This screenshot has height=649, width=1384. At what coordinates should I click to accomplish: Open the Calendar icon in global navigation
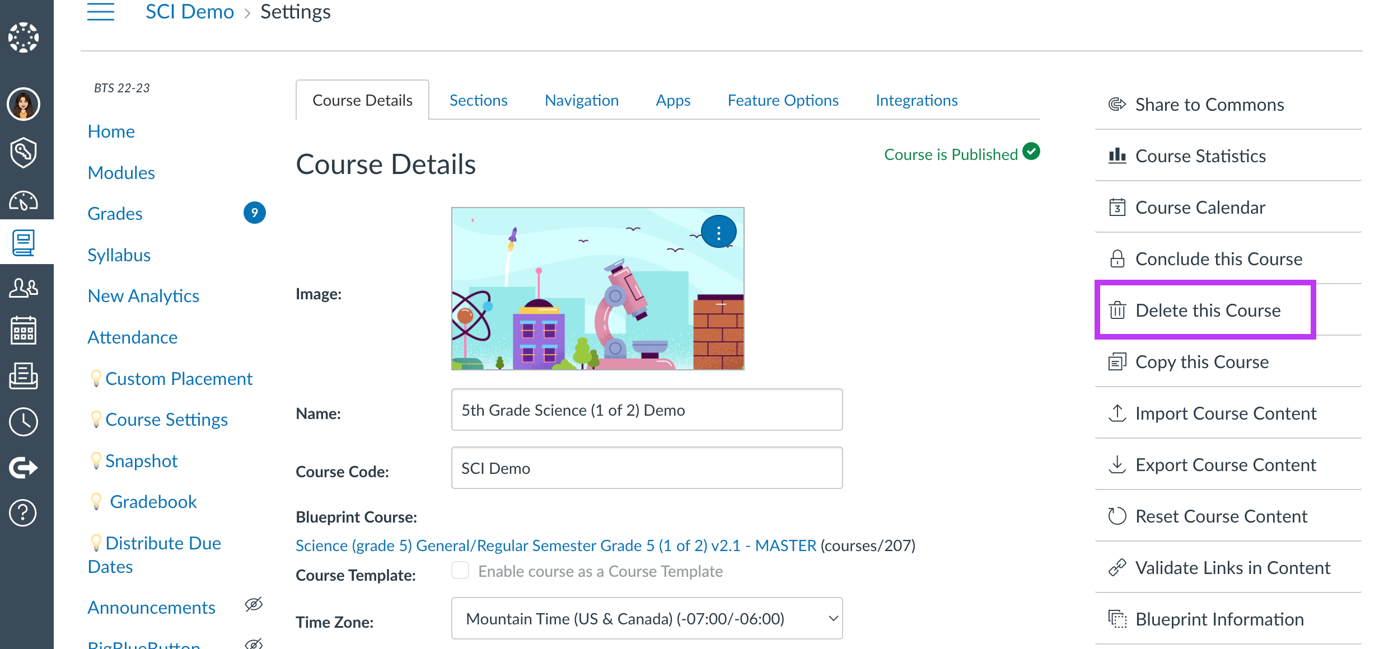point(24,330)
